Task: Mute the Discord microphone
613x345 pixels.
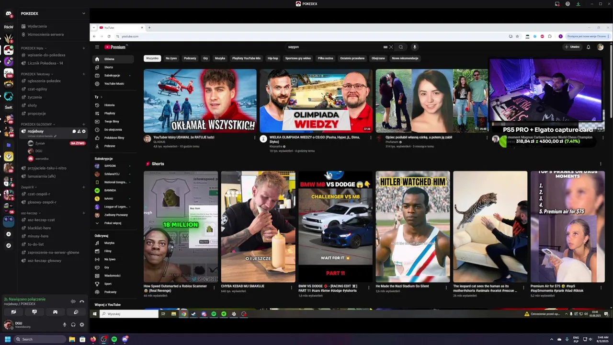Action: point(65,324)
